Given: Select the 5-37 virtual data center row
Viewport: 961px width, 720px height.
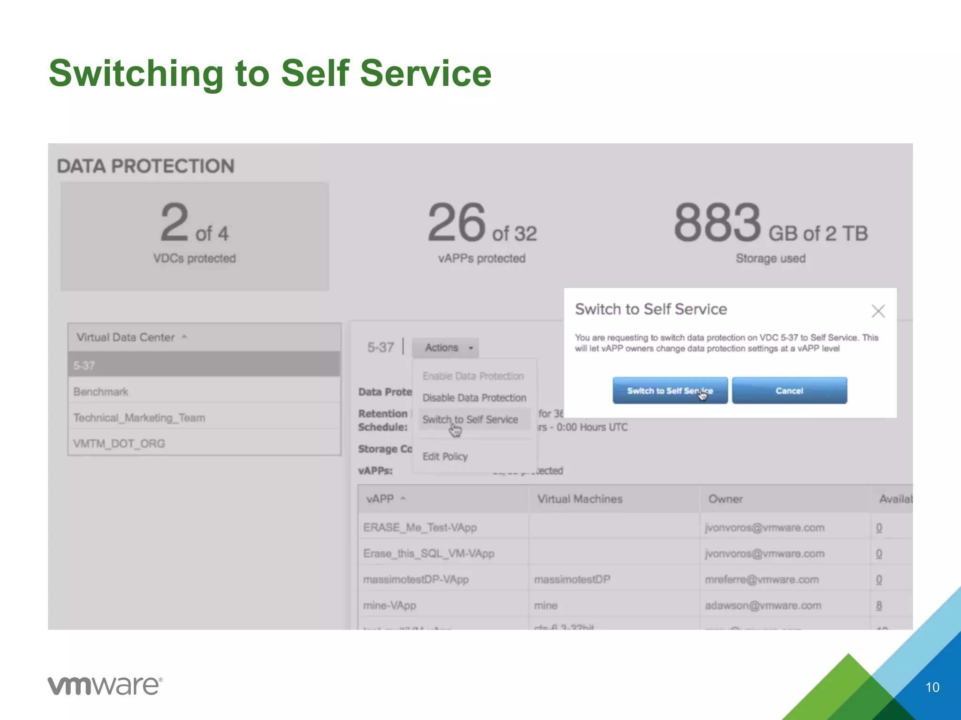Looking at the screenshot, I should click(204, 365).
